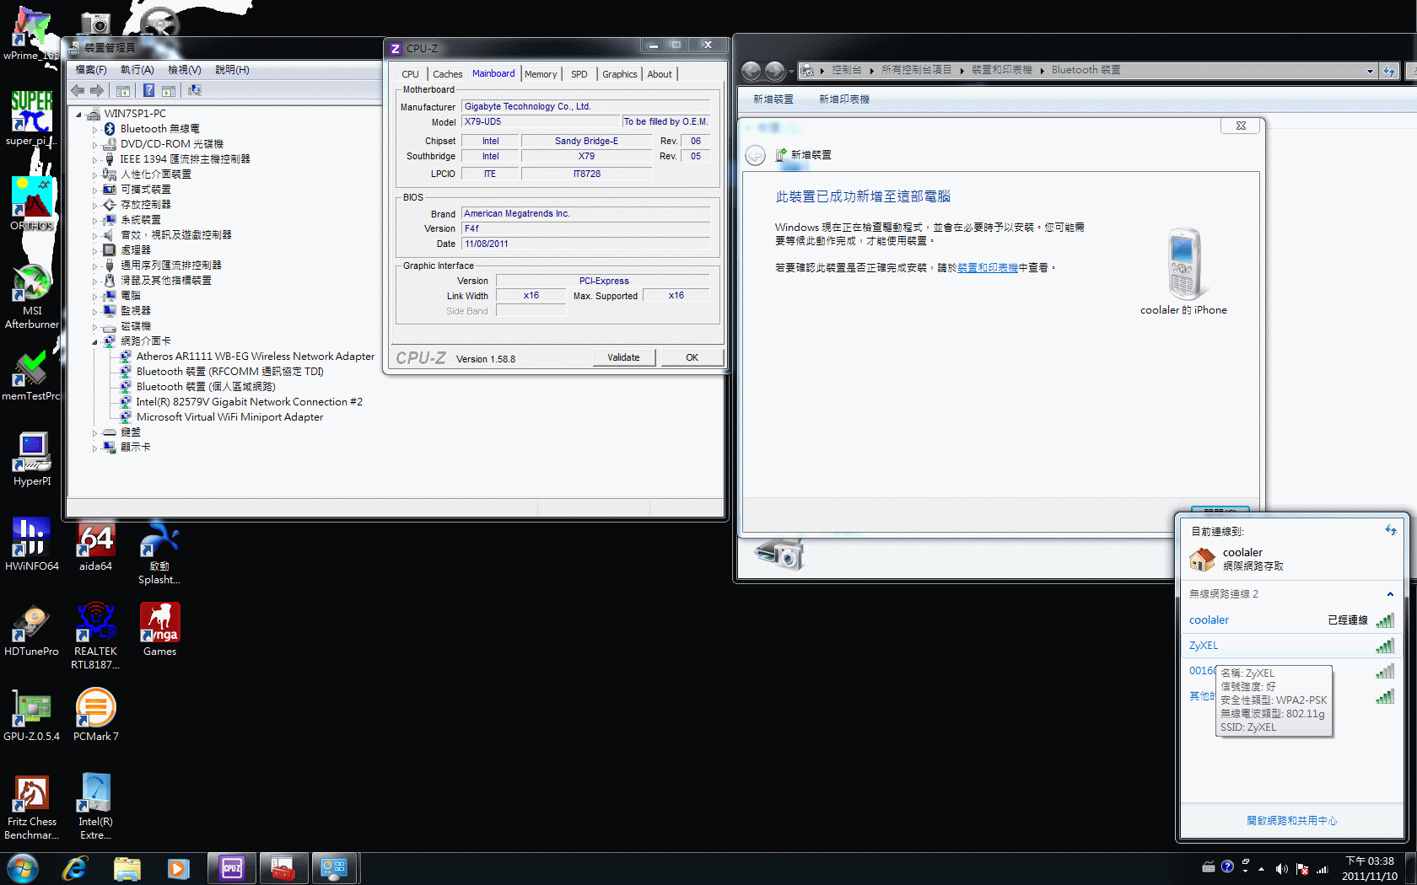Screen dimensions: 1417x885
Task: Collapse the 無線網路連線 2 section
Action: pyautogui.click(x=1390, y=594)
